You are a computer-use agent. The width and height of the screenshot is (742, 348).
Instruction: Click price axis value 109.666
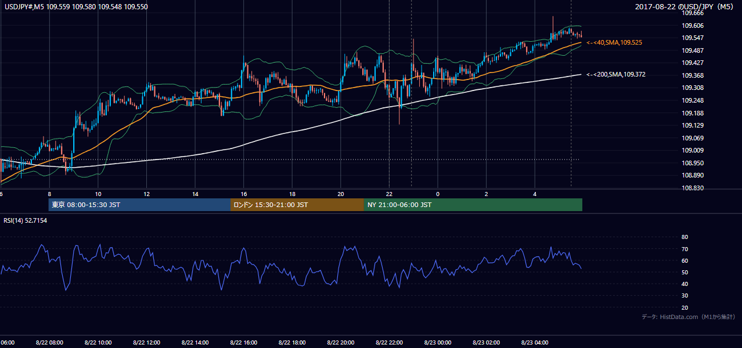693,13
